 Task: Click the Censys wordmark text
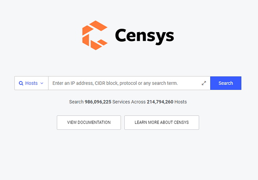coord(144,36)
